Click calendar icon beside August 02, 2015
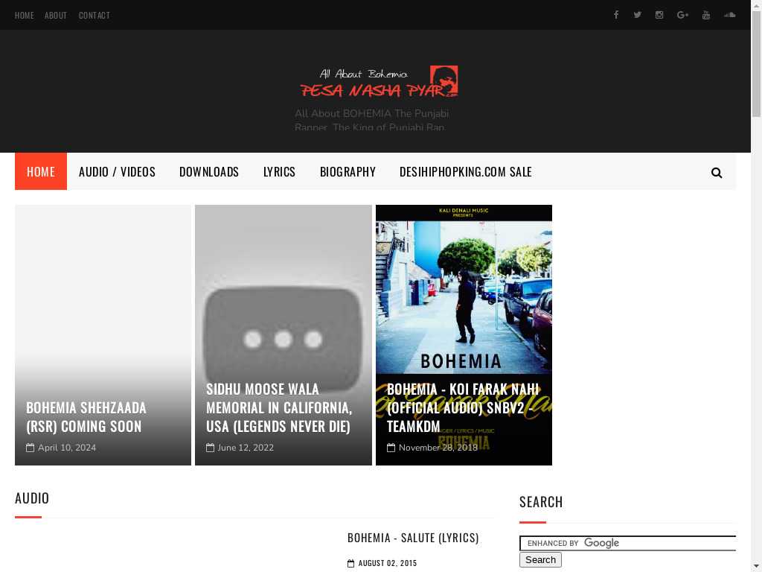 click(x=351, y=563)
